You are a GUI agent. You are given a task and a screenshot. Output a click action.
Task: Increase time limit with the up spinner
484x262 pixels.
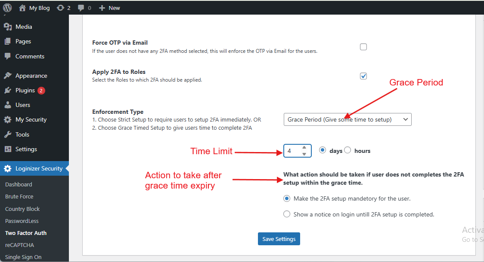coord(305,148)
